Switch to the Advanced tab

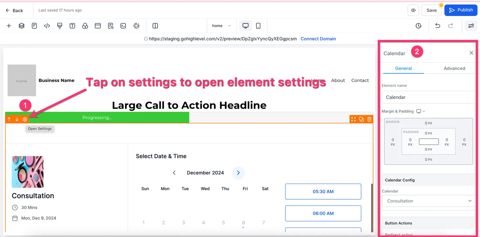click(x=454, y=68)
